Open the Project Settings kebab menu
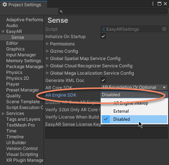Viewport: 169px width, 165px height. (153, 4)
